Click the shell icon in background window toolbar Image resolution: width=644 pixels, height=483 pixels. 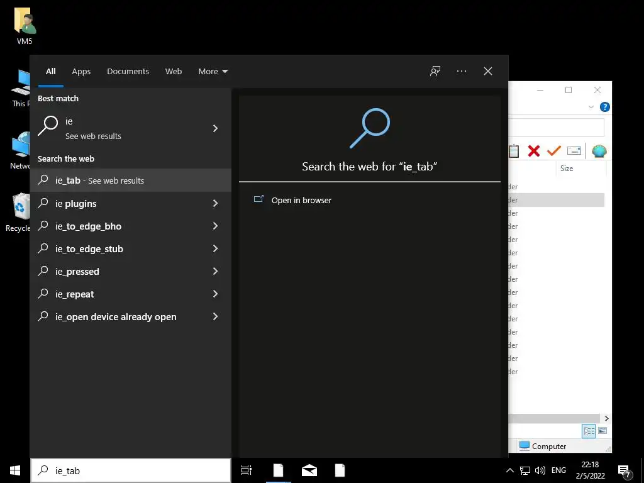coord(599,151)
